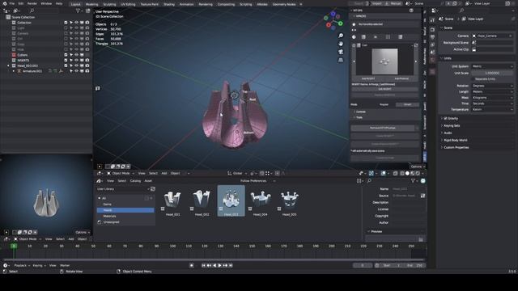Open the User Library dropdown
Screen dimensions: 518x291
click(123, 189)
